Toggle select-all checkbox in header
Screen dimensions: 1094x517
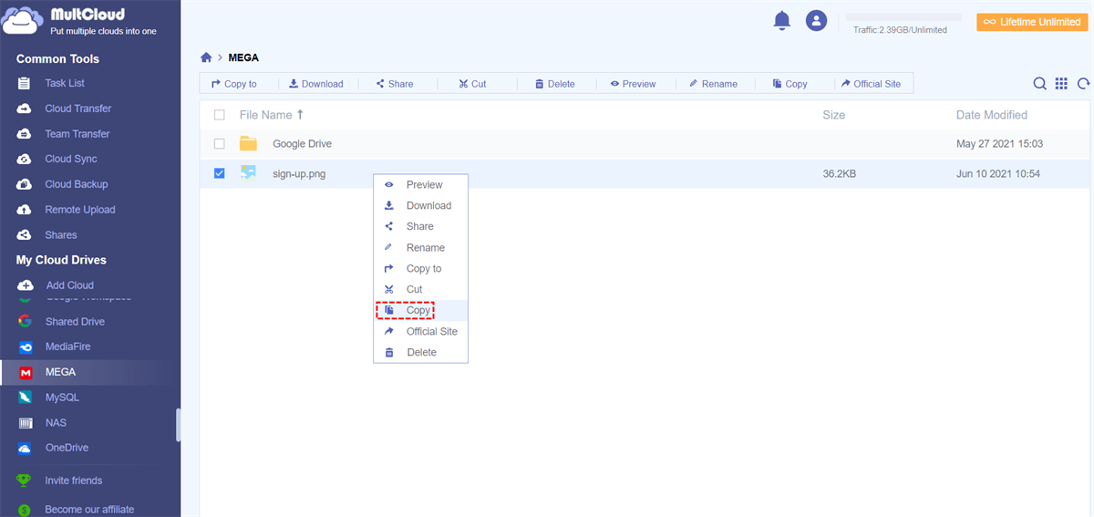tap(219, 115)
